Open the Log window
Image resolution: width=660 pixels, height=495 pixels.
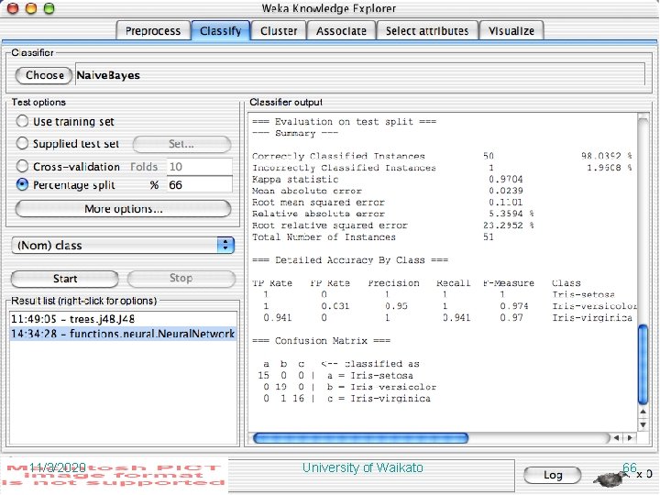[553, 475]
